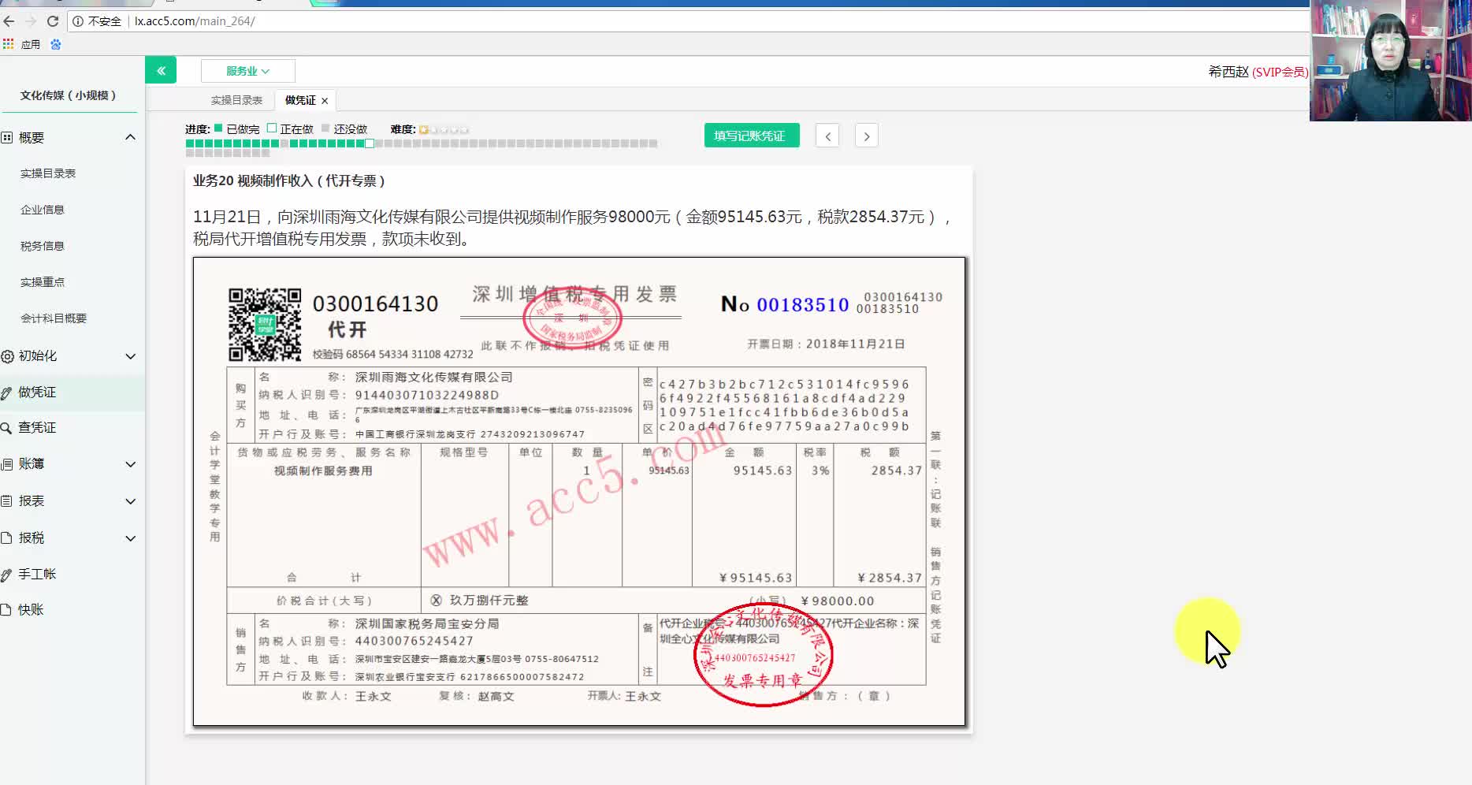Click the paw bookmark icon
Screen dimensions: 1472x785
click(x=56, y=44)
